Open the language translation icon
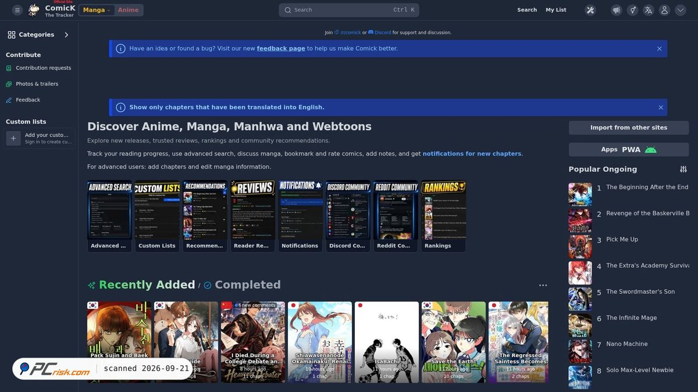 pos(649,10)
